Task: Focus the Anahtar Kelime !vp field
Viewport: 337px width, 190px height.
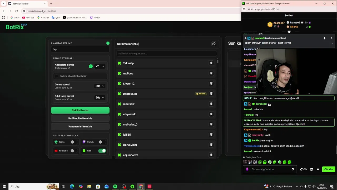Action: pos(80,49)
